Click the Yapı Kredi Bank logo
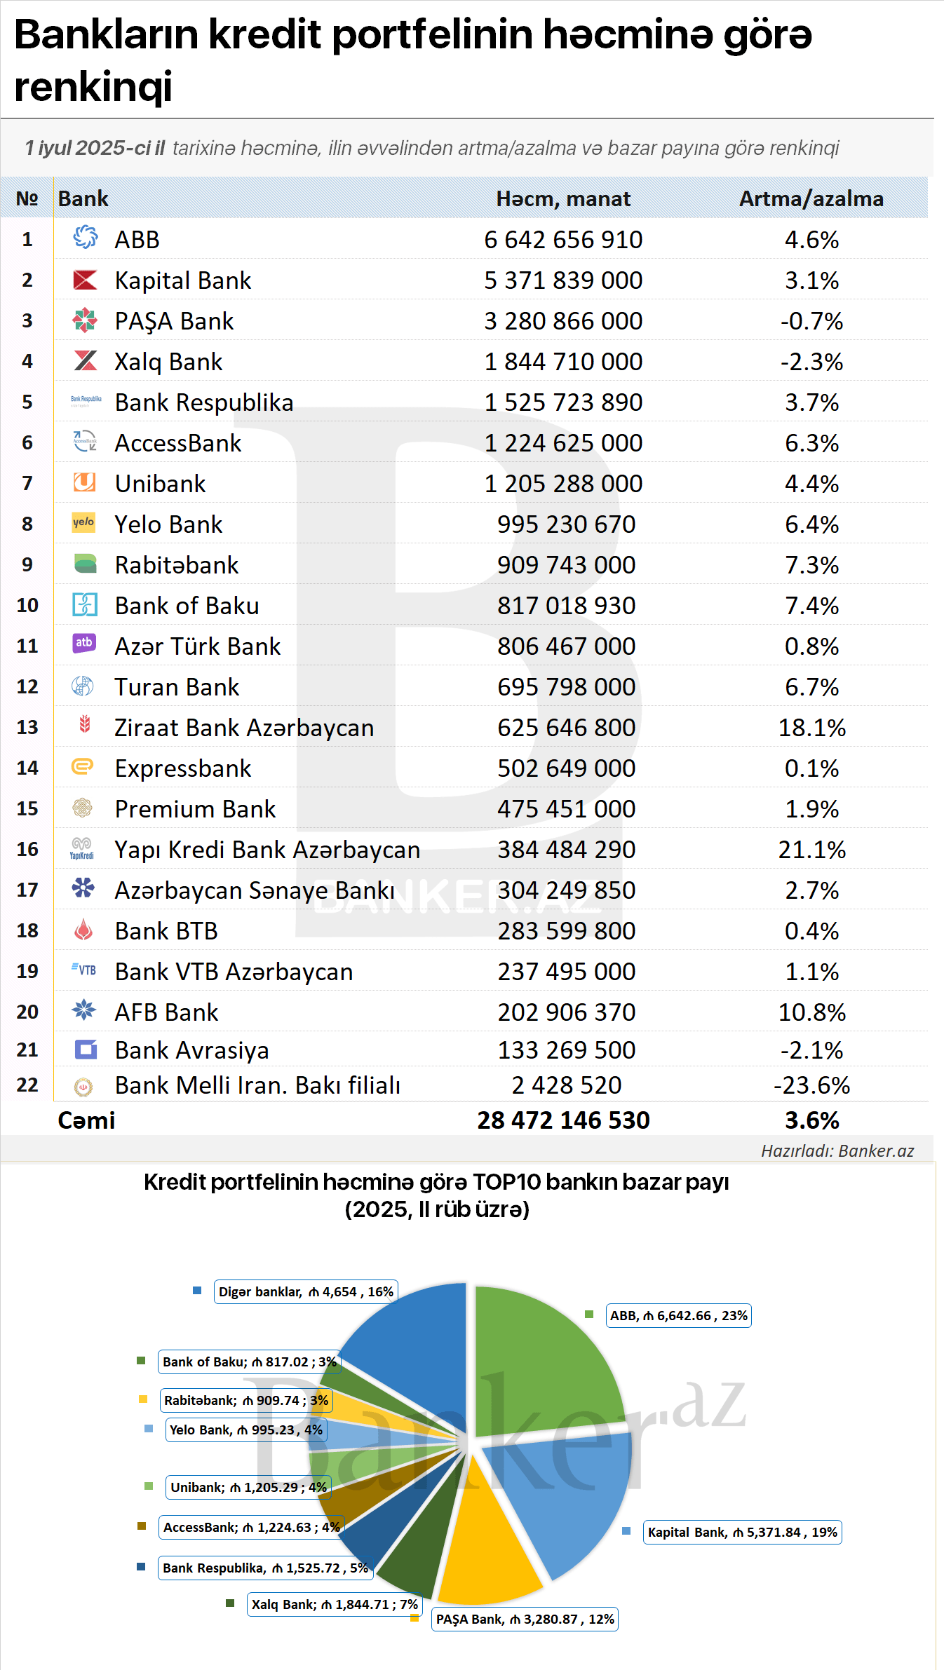Viewport: 944px width, 1670px height. click(x=82, y=848)
